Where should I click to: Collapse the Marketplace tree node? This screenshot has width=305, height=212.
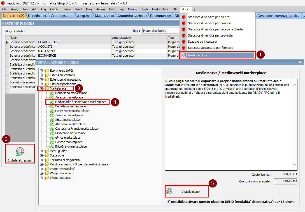coord(41,88)
